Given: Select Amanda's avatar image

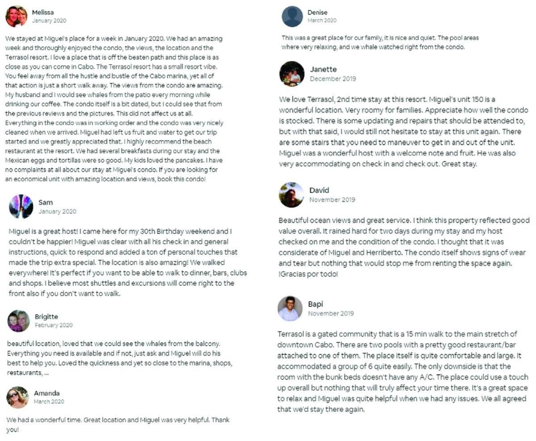Looking at the screenshot, I should pyautogui.click(x=18, y=397).
